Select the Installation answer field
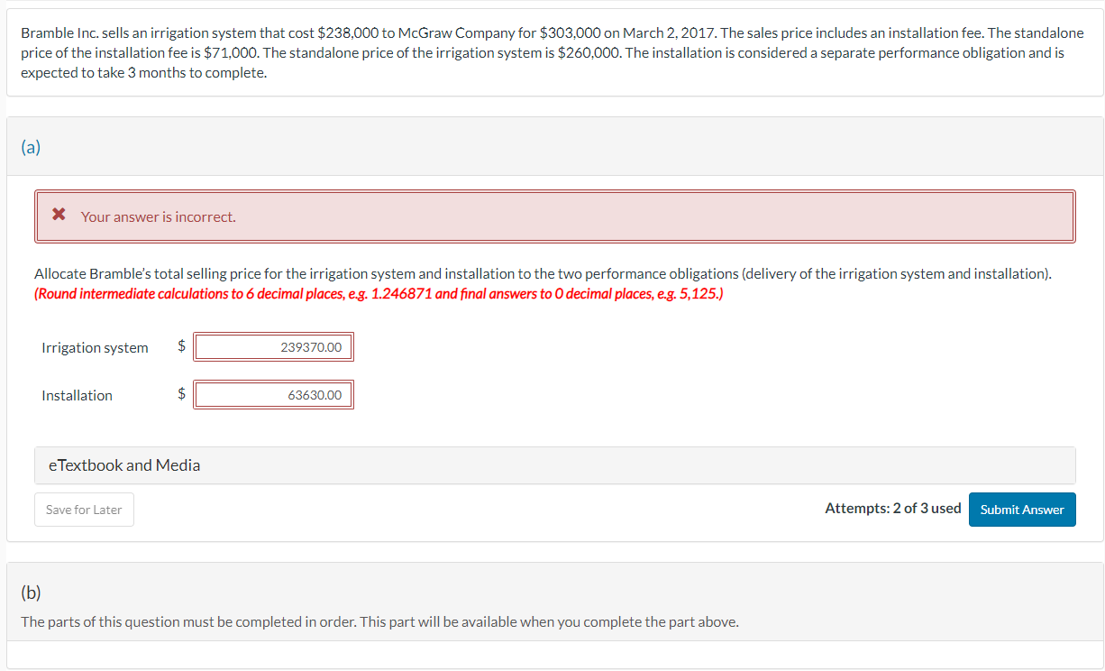1105x671 pixels. [x=273, y=394]
